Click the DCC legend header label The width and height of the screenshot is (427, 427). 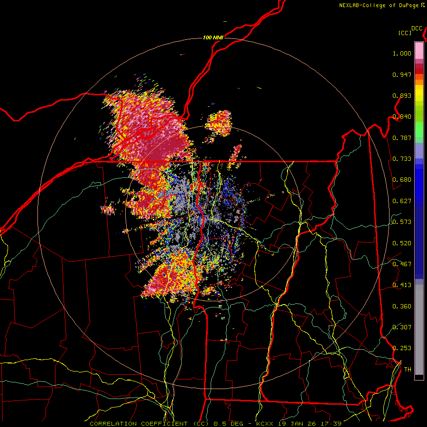tap(417, 28)
